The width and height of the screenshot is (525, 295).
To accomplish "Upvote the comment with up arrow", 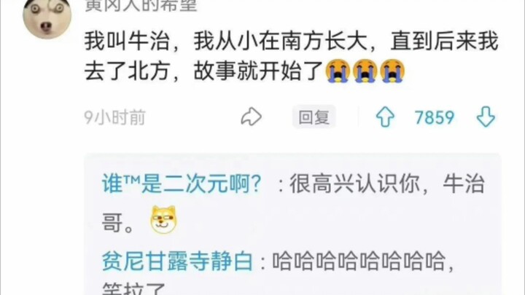I will 385,117.
